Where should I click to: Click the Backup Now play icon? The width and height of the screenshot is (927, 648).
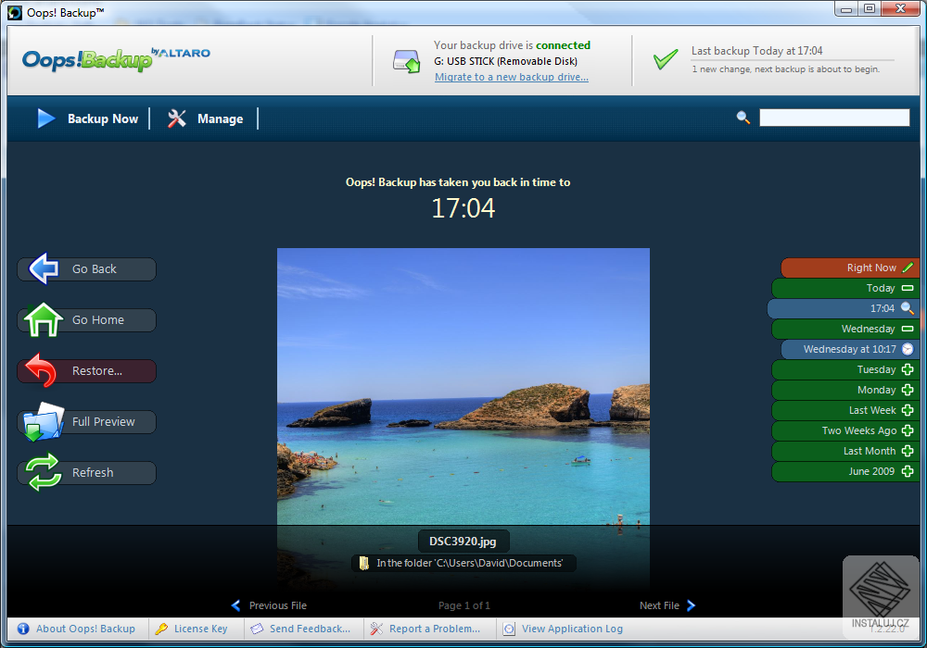[46, 118]
